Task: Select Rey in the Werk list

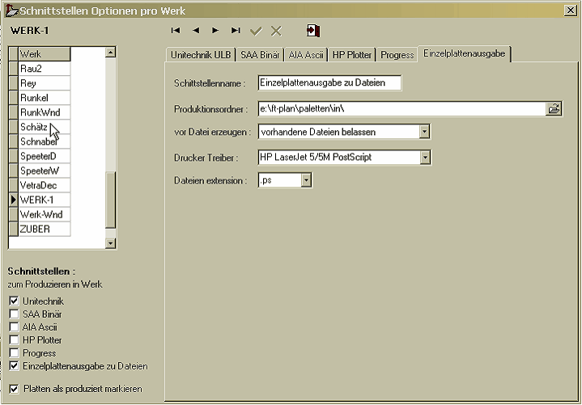Action: (45, 83)
